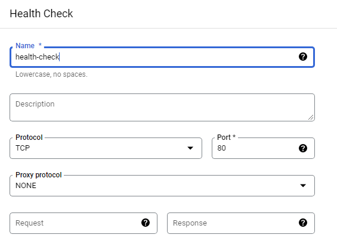337x247 pixels.
Task: Click the 'Lowercase, no spaces.' hint text
Action: [x=51, y=74]
